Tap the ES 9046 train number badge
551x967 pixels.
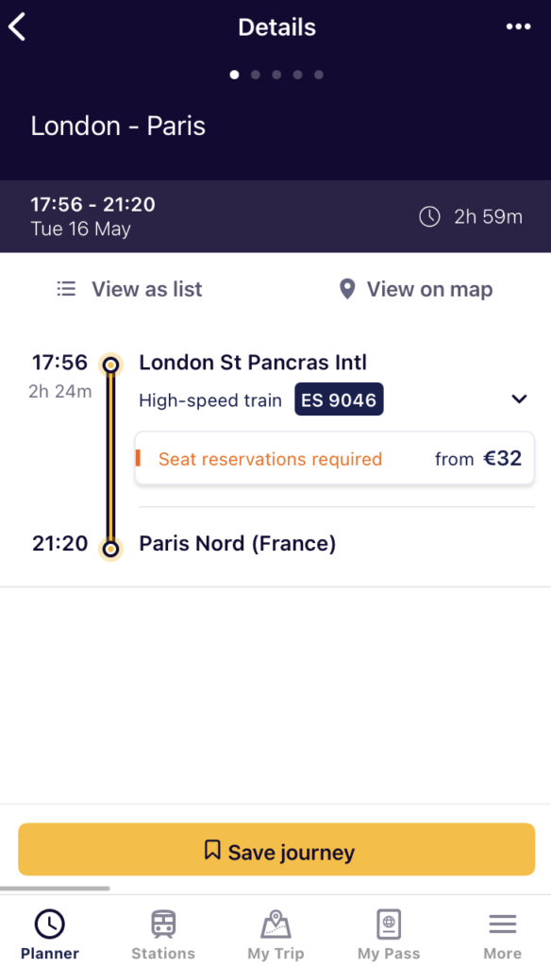(x=339, y=399)
